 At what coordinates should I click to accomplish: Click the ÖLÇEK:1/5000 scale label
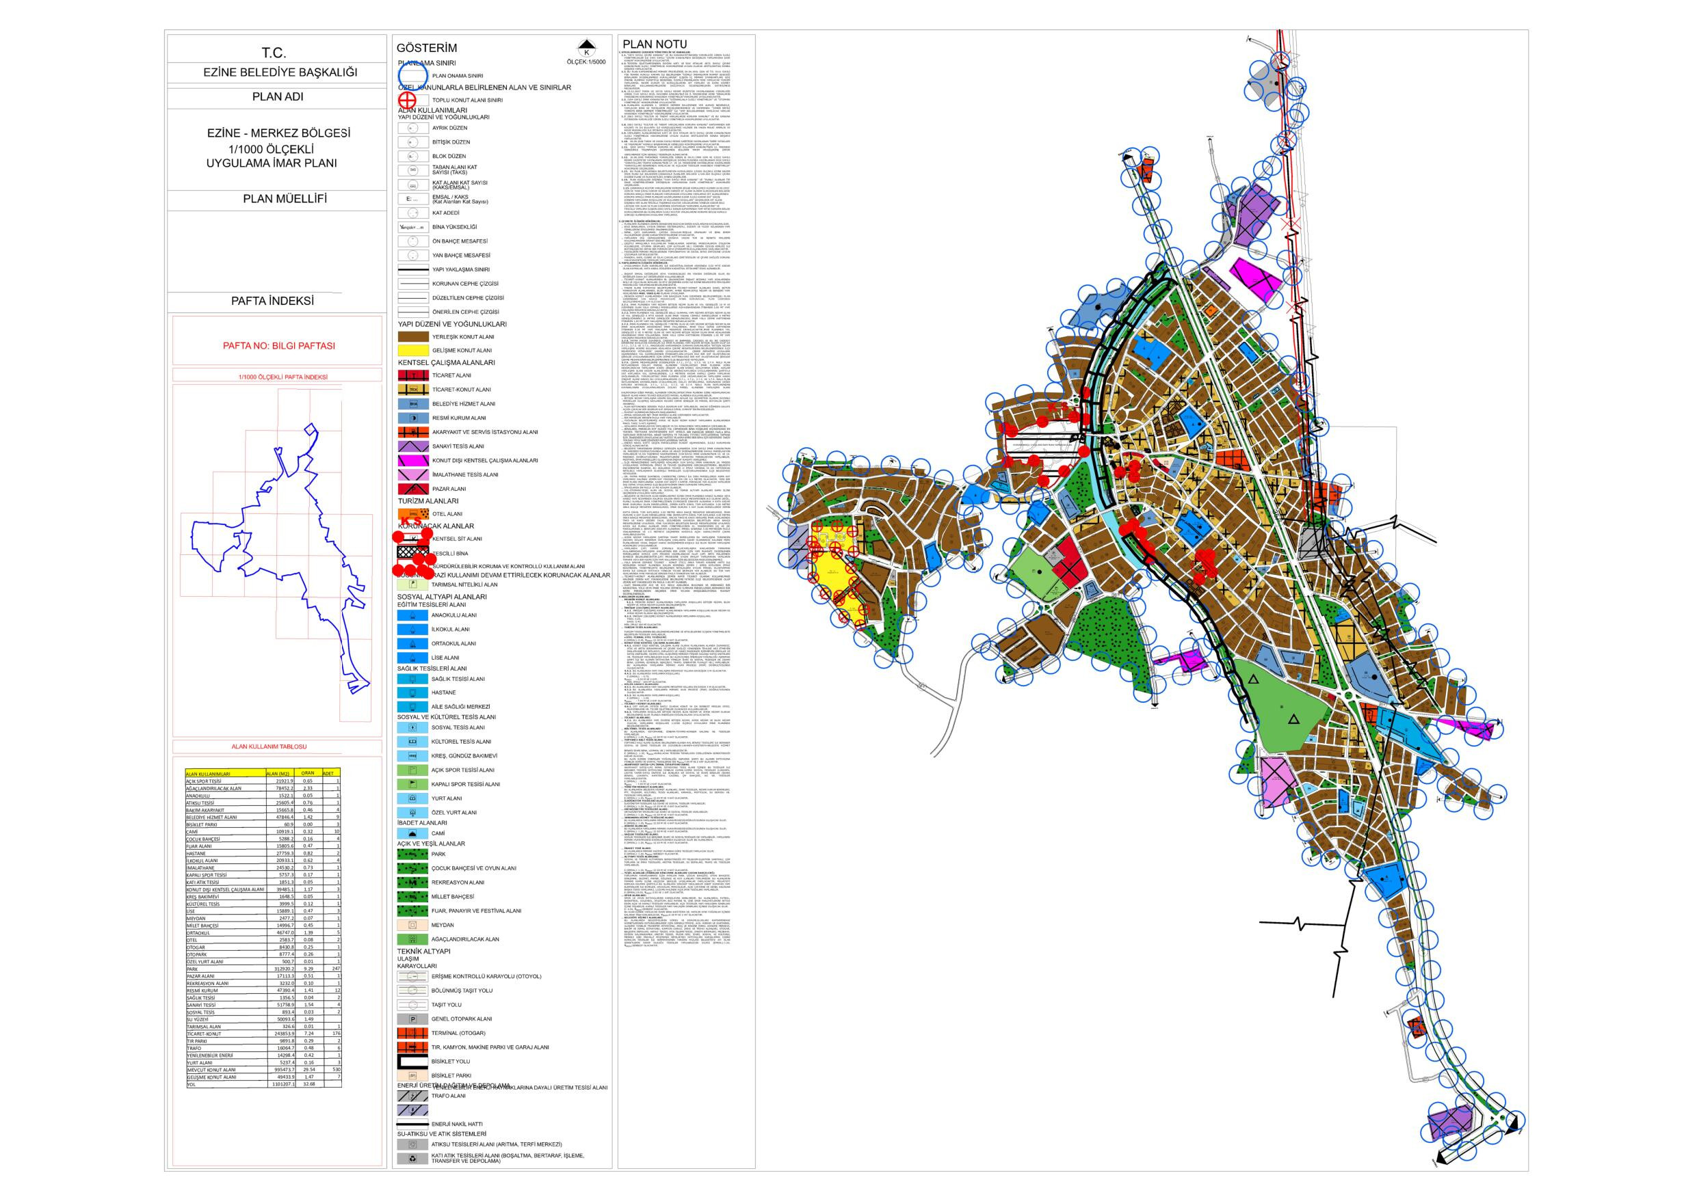[x=586, y=62]
